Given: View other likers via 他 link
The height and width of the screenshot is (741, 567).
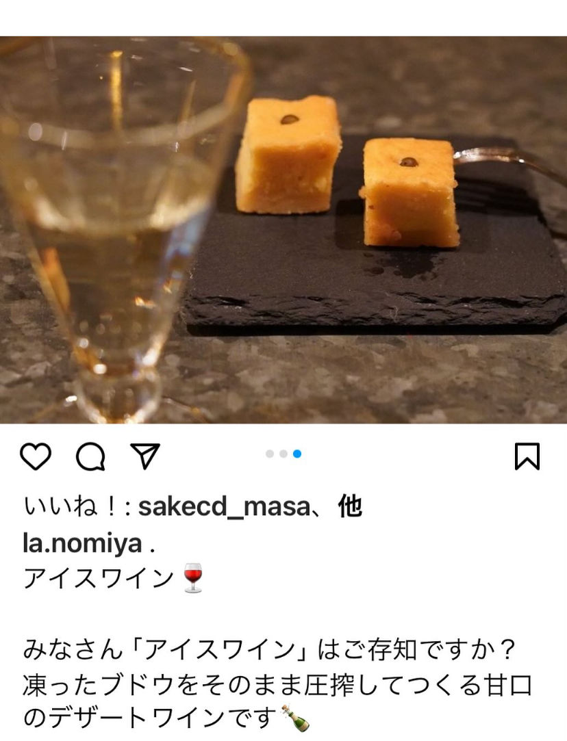Looking at the screenshot, I should click(350, 506).
